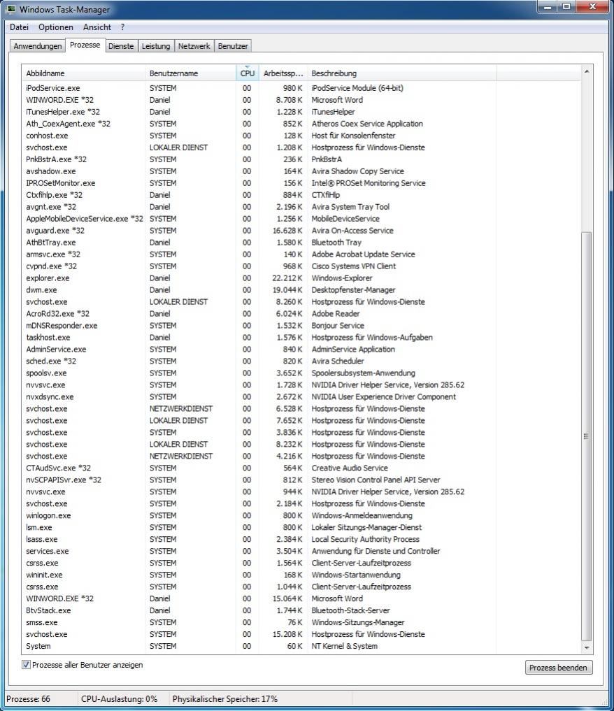Select avgnt.exe *32 process
The height and width of the screenshot is (711, 614).
click(x=301, y=207)
